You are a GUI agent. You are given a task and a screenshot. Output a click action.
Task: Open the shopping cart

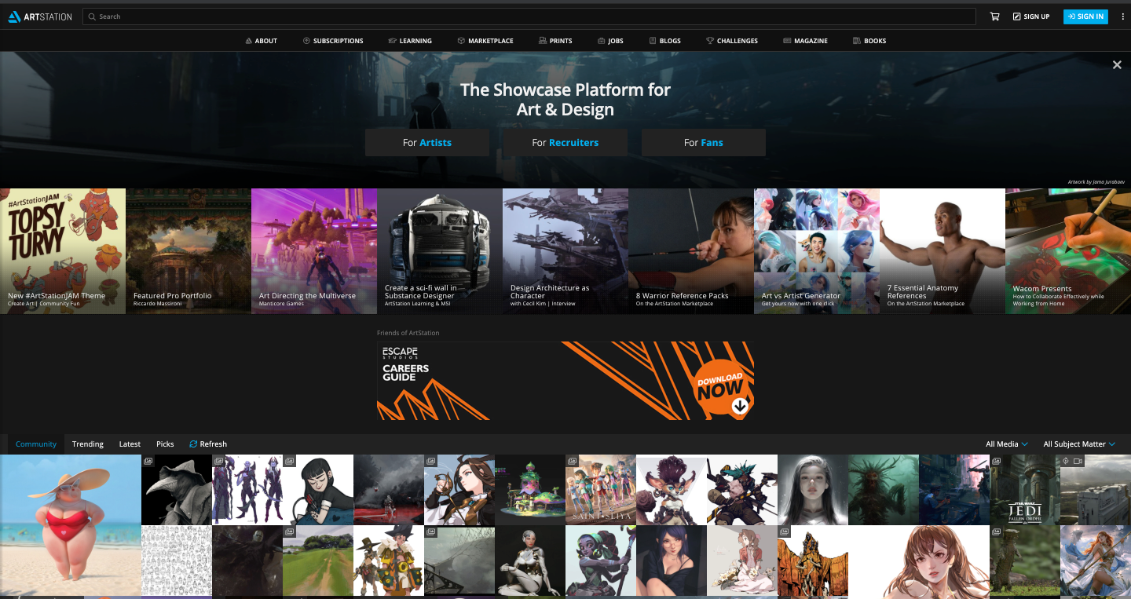pyautogui.click(x=994, y=16)
